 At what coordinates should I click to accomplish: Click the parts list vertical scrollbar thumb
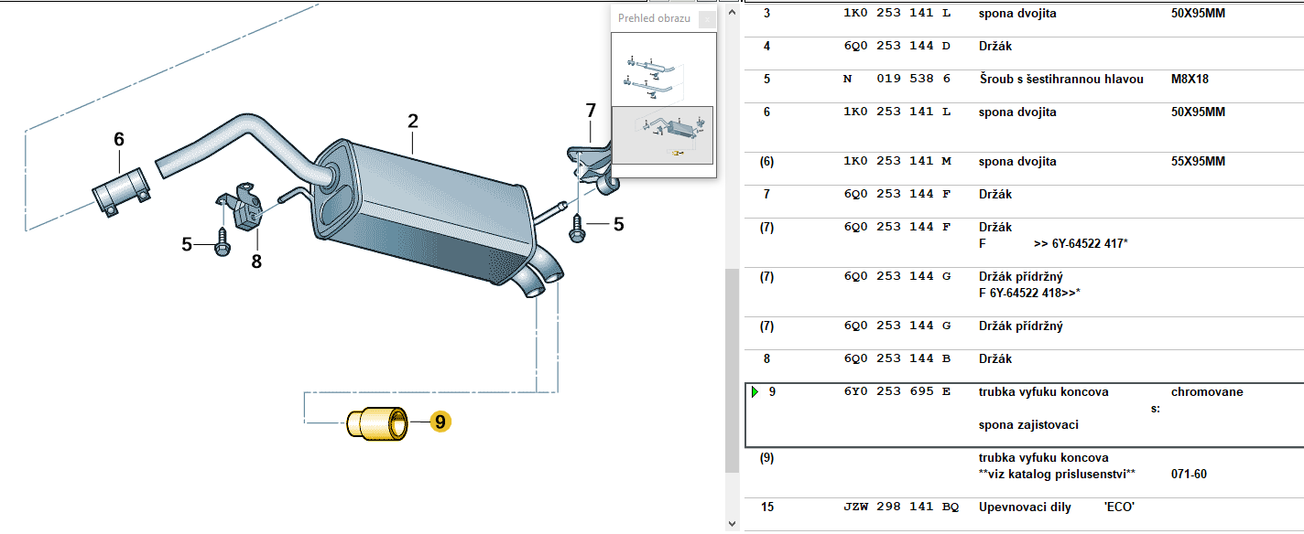point(732,366)
